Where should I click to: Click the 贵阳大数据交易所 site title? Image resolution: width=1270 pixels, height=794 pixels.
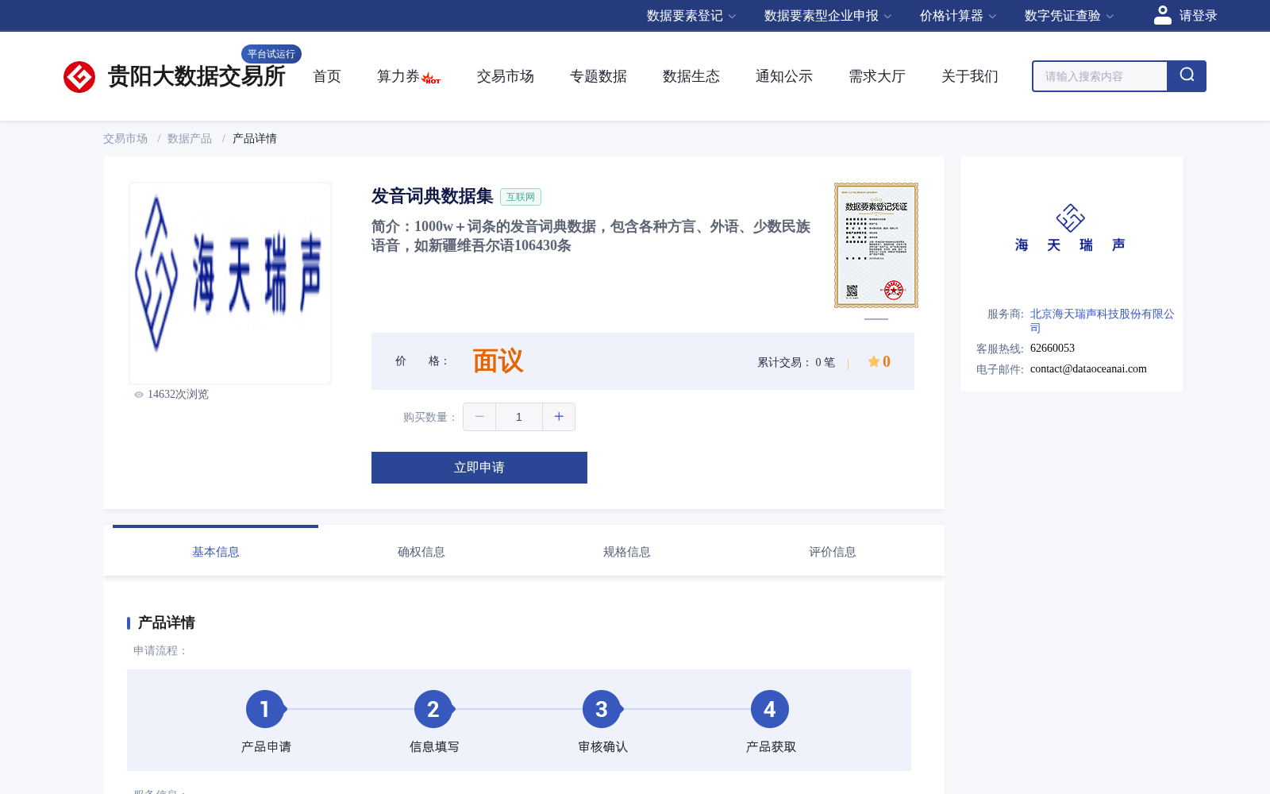pyautogui.click(x=196, y=76)
